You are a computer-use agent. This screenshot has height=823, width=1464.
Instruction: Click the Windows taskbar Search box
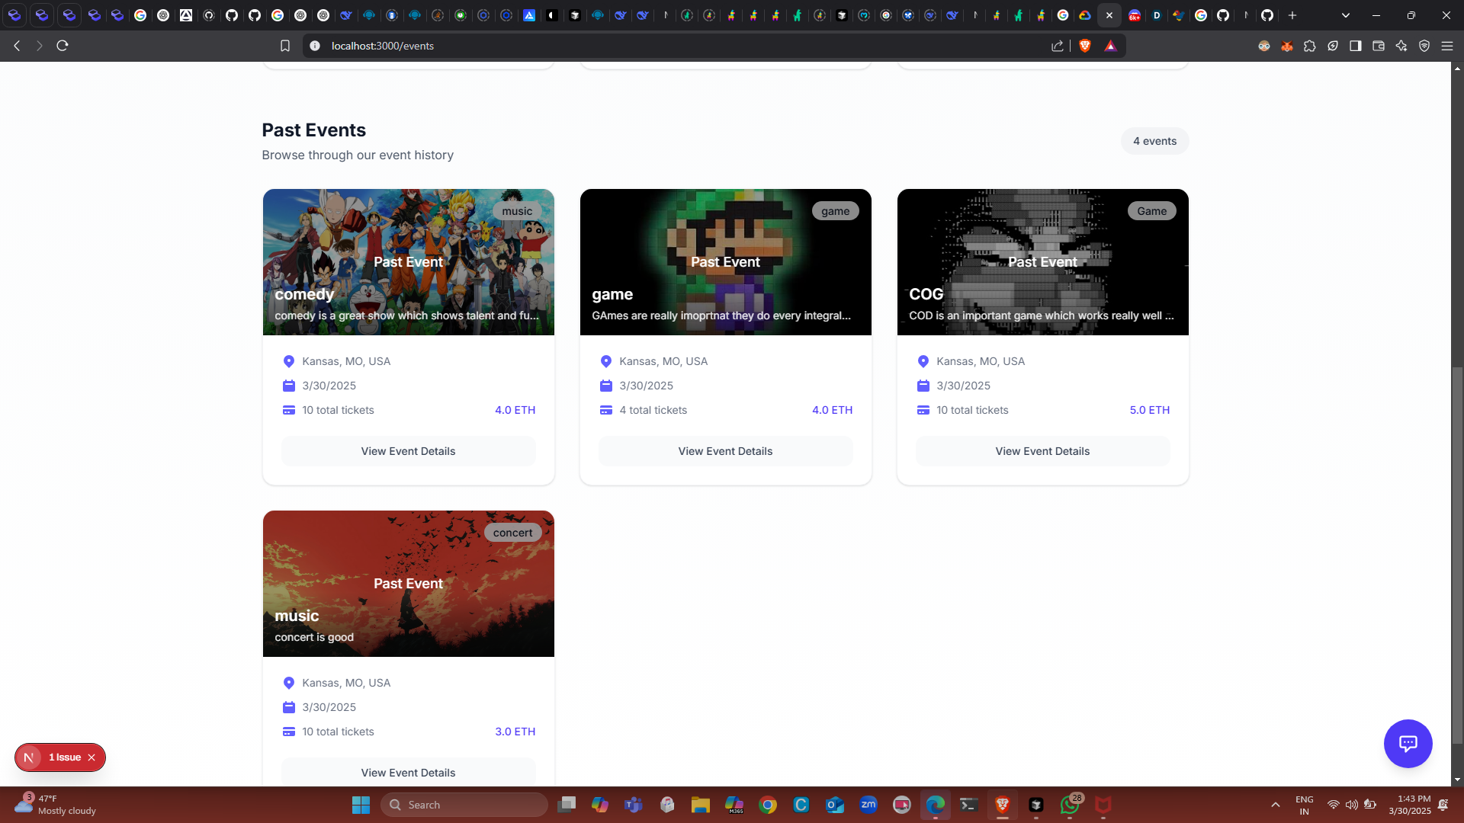[x=465, y=805]
